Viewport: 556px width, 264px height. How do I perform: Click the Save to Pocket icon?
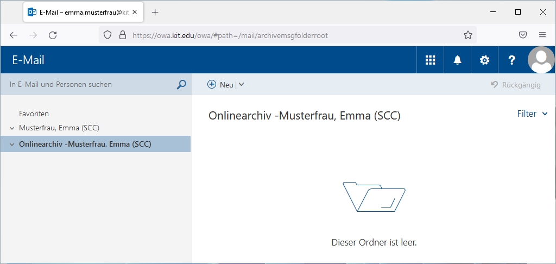(523, 35)
